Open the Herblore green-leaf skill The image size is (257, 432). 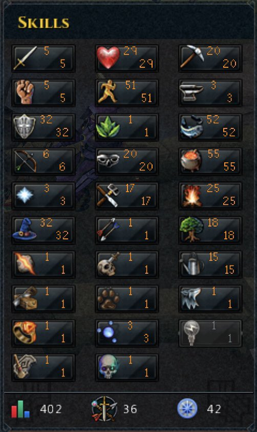click(x=127, y=127)
